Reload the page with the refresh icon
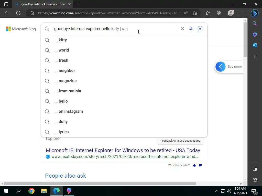 [18, 13]
